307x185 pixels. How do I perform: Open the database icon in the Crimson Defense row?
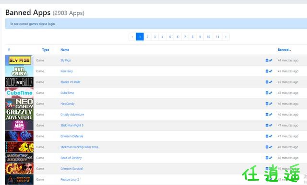click(267, 136)
